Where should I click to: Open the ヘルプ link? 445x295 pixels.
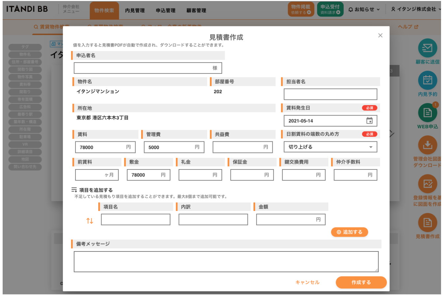point(408,27)
